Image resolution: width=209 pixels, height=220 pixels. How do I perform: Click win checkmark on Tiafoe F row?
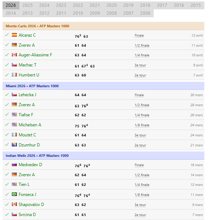pyautogui.click(x=7, y=114)
